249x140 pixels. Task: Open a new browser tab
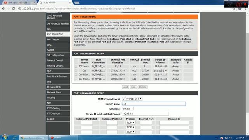(77, 3)
